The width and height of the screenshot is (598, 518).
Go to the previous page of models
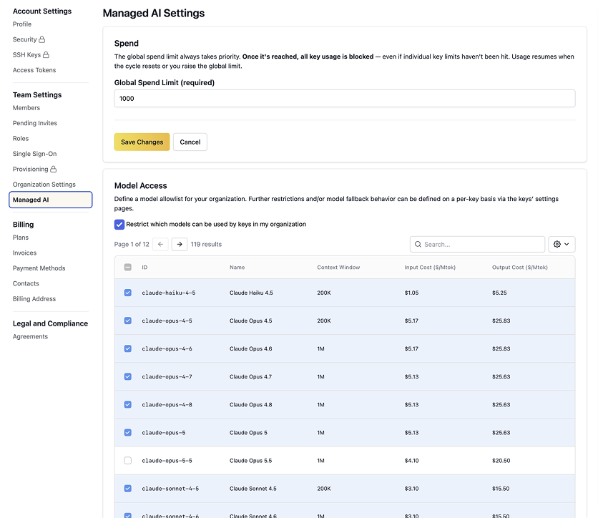160,244
